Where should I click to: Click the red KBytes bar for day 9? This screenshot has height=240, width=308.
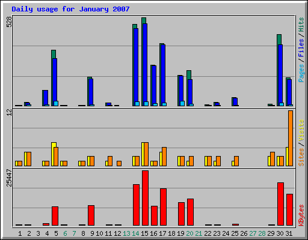click(91, 215)
